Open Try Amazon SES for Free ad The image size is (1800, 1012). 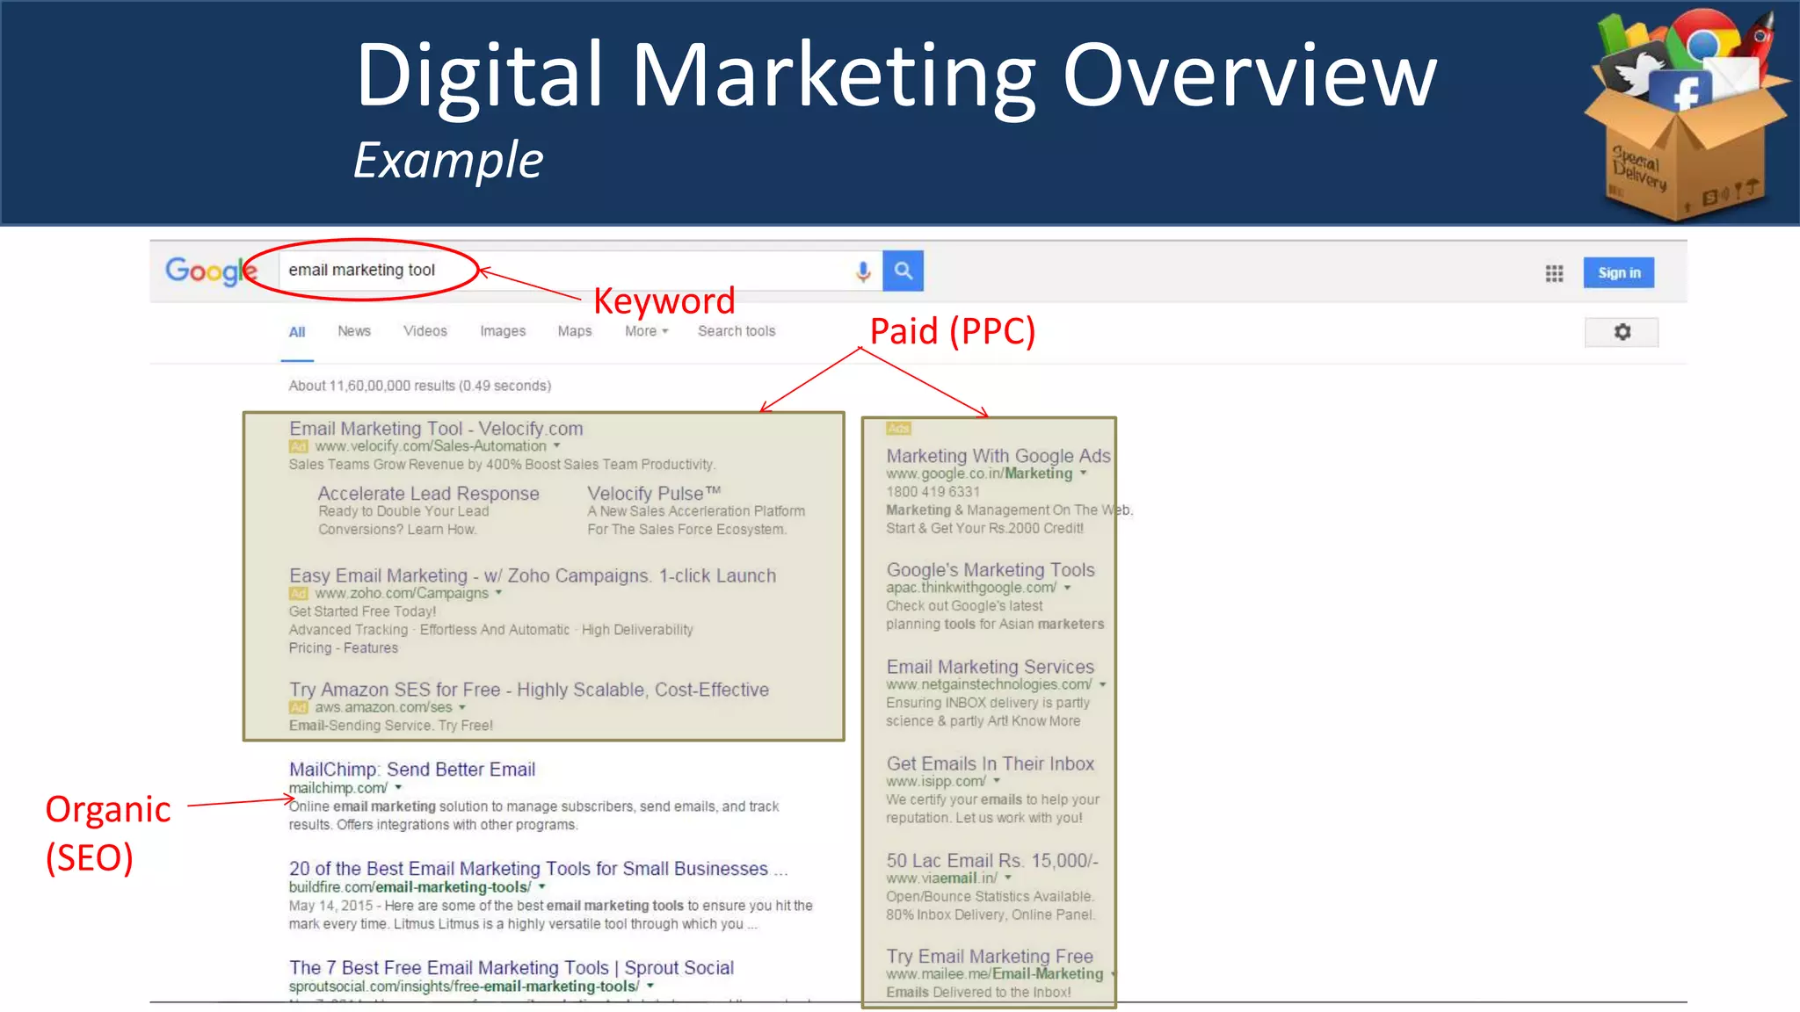[529, 690]
